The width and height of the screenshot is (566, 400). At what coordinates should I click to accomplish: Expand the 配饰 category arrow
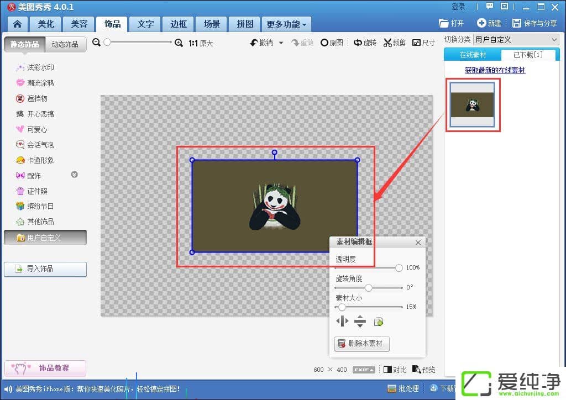[x=74, y=175]
